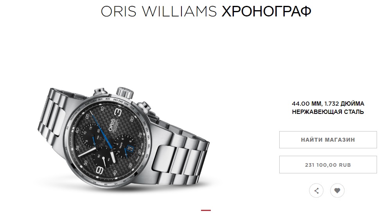
Task: Select the 44.00 ММ, 1.732 ДЮЙМА size text
Action: [x=328, y=104]
